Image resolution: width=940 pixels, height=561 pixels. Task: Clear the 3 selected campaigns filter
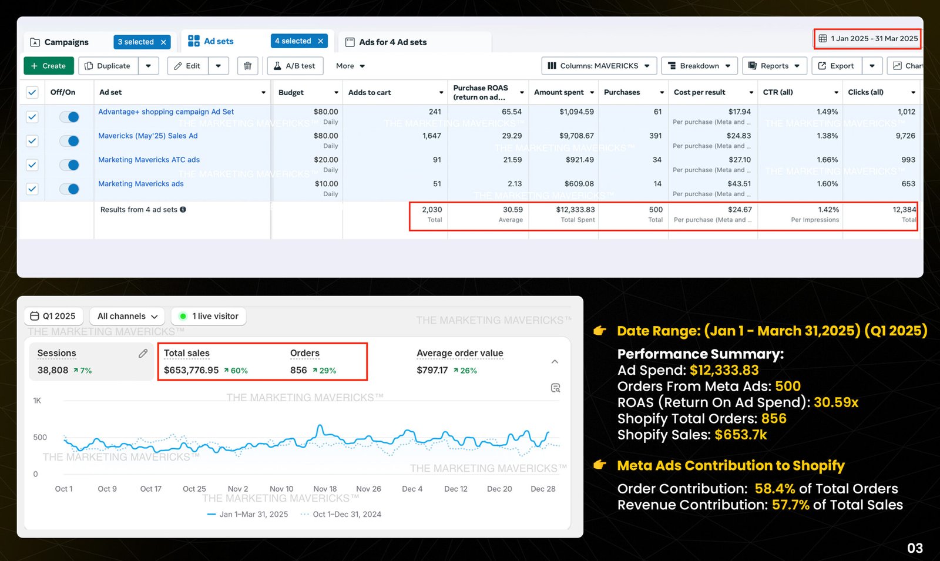pos(164,42)
